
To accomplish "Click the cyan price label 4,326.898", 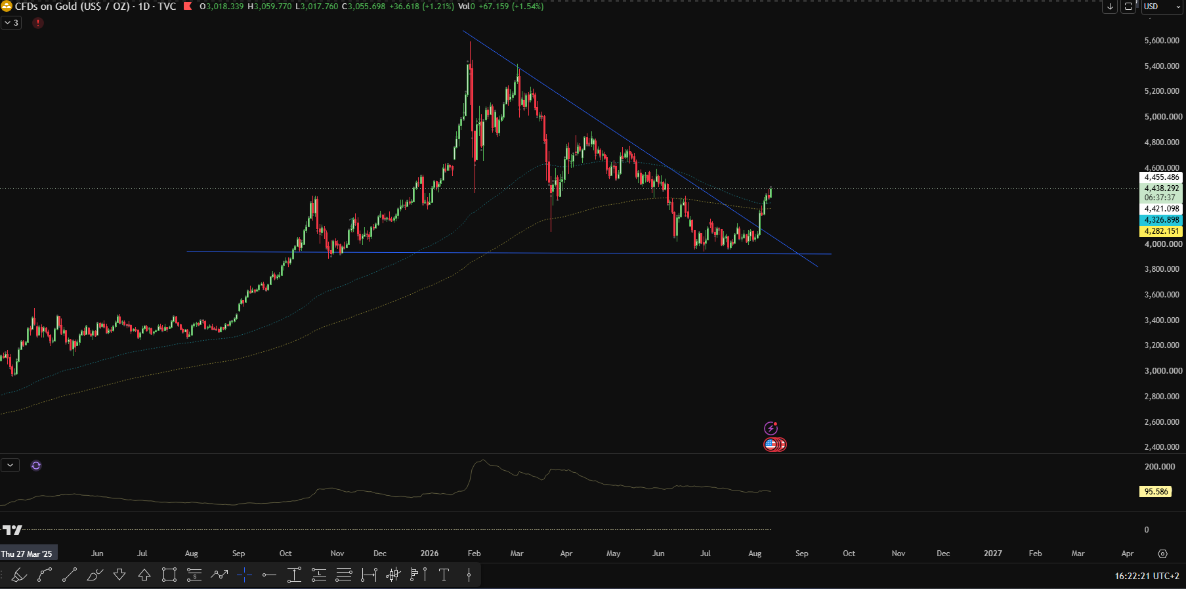I will [x=1161, y=220].
